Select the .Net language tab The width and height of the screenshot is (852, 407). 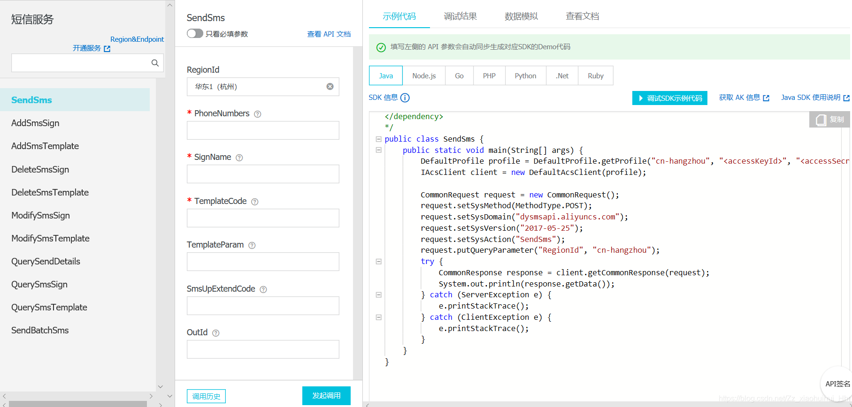[x=562, y=75]
